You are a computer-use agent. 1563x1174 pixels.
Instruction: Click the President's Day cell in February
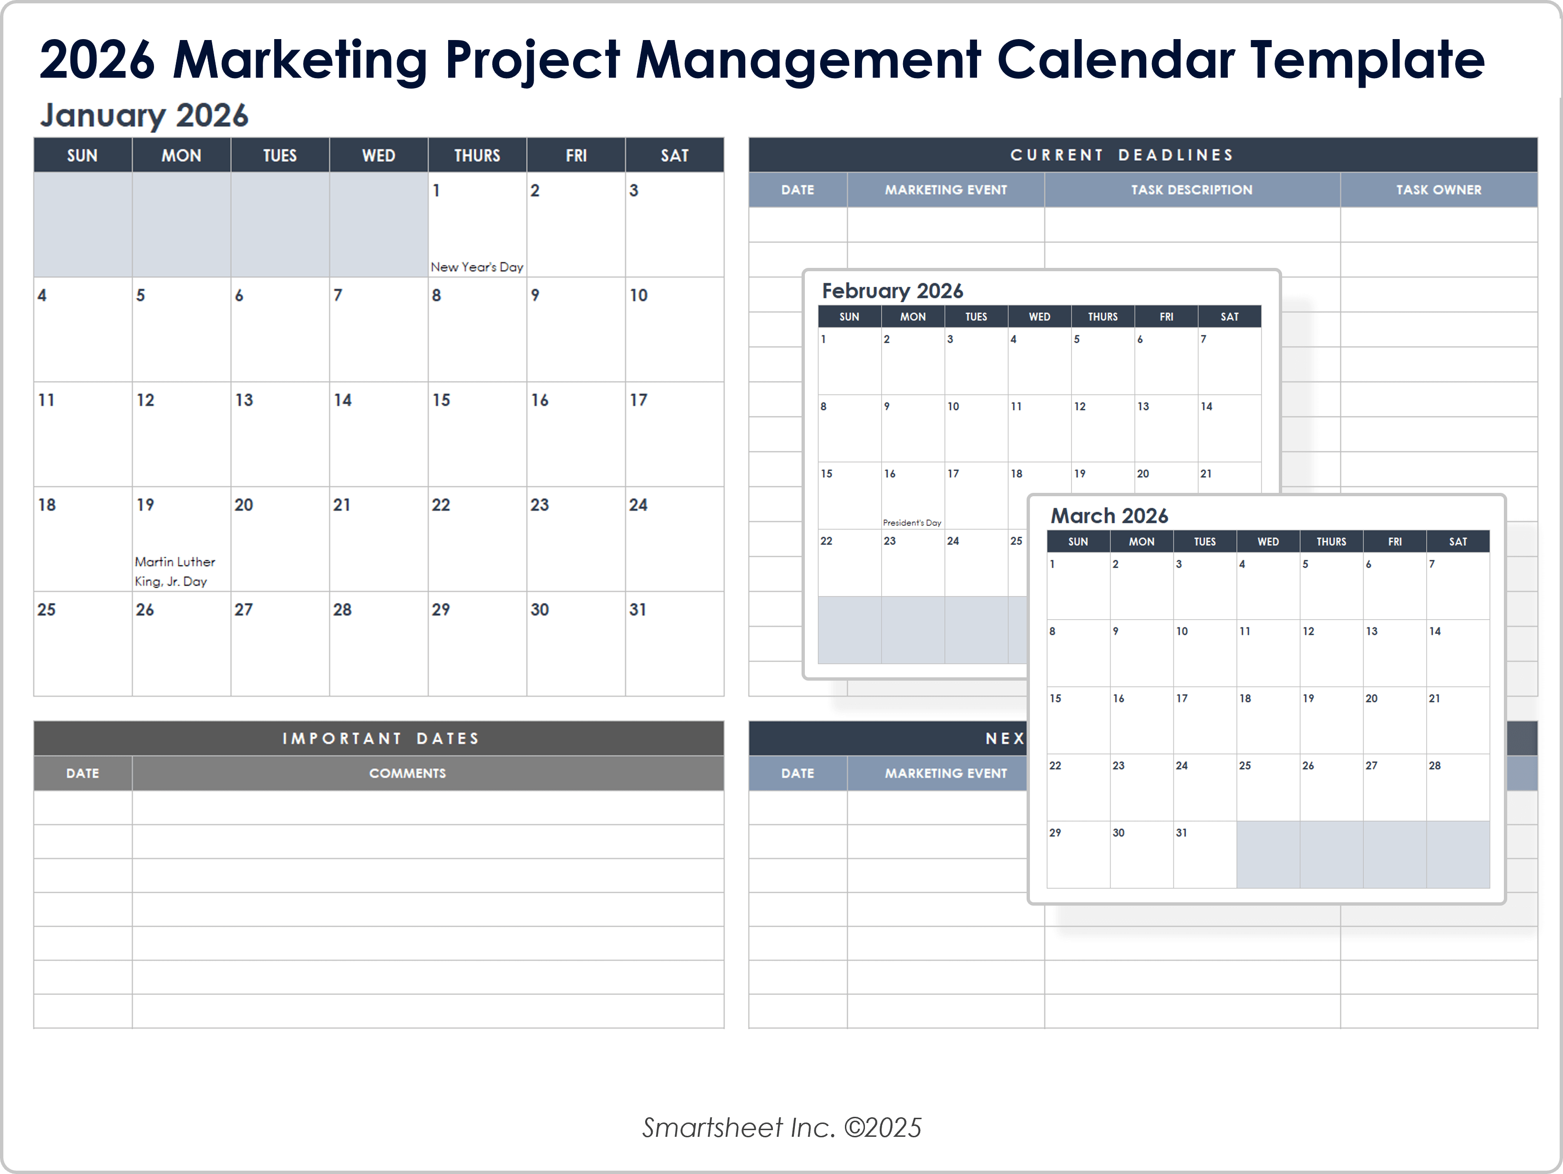click(912, 495)
